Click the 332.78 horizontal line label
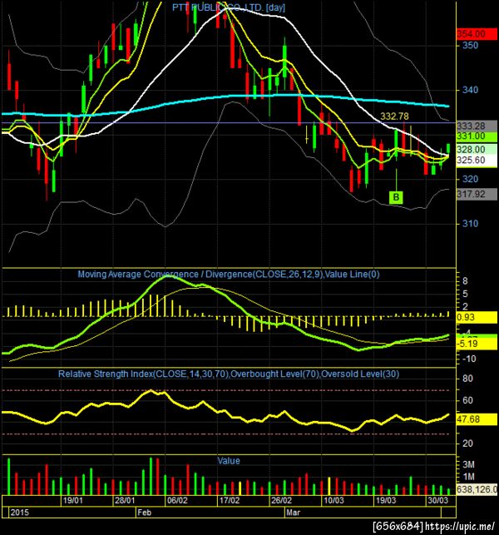The image size is (499, 535). click(394, 116)
